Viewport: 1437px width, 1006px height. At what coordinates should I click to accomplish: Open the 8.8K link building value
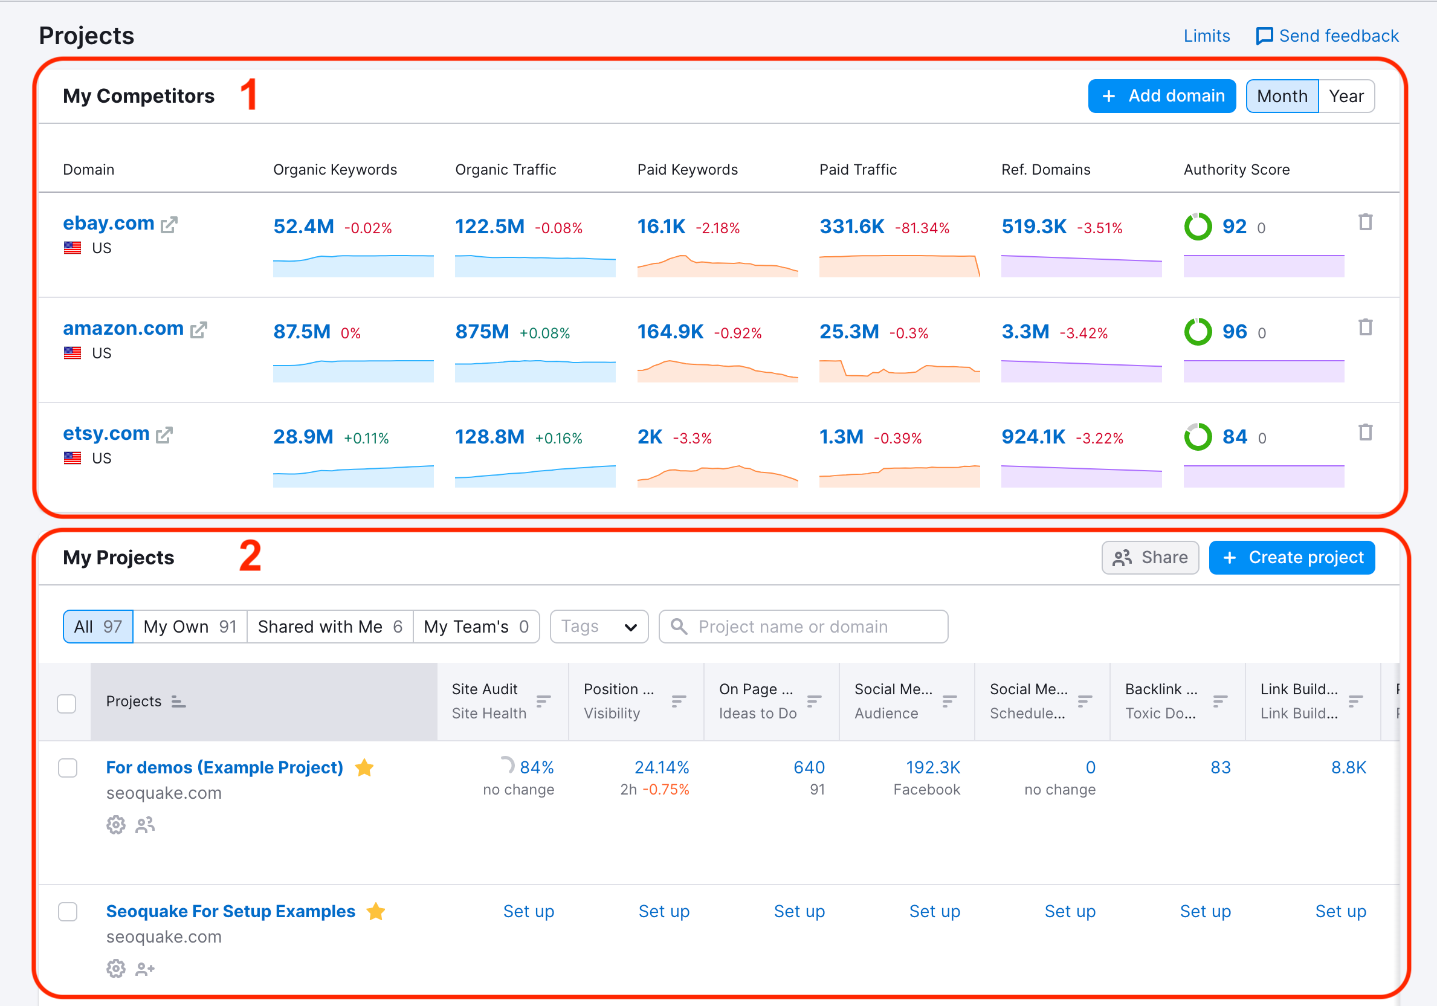[x=1349, y=767]
